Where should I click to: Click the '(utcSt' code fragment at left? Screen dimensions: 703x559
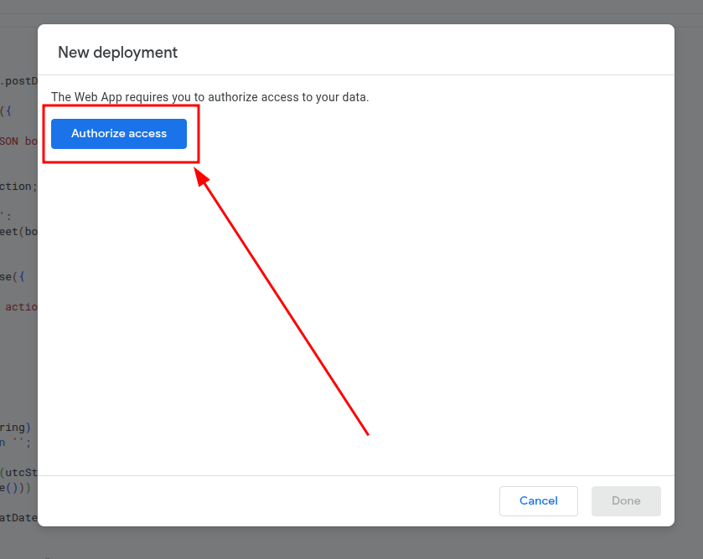18,472
